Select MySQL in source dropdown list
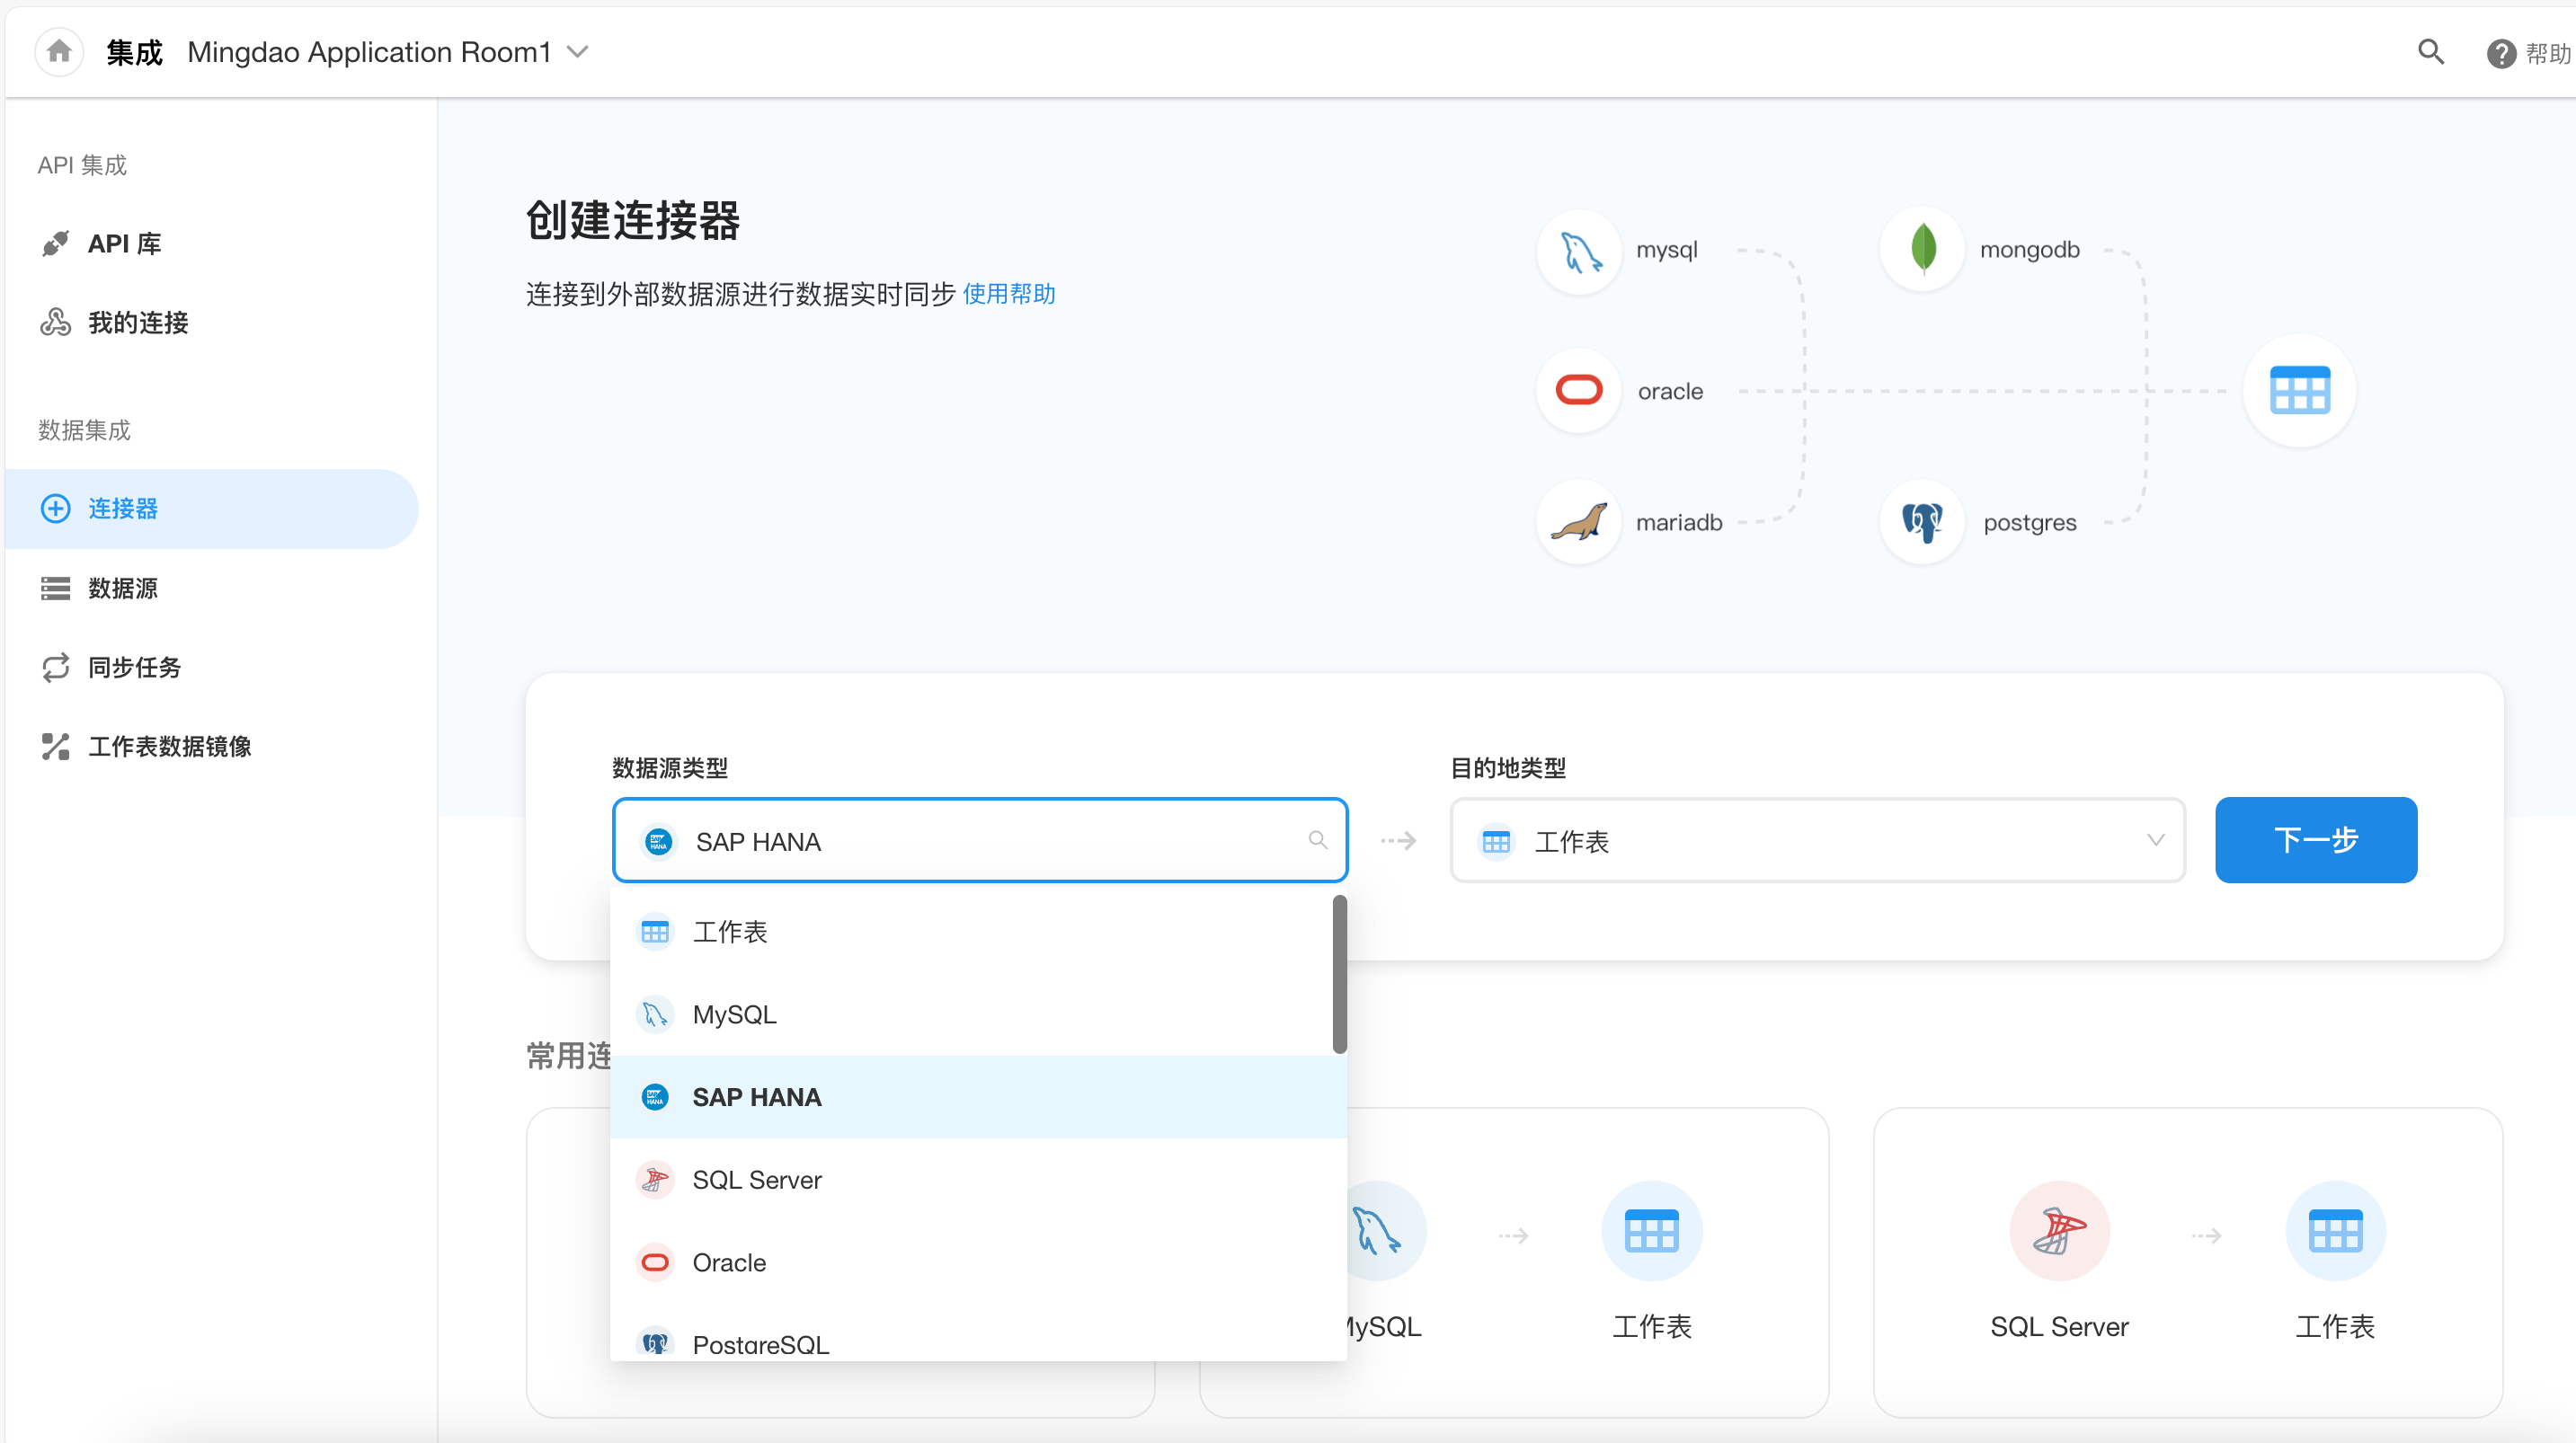 point(972,1015)
